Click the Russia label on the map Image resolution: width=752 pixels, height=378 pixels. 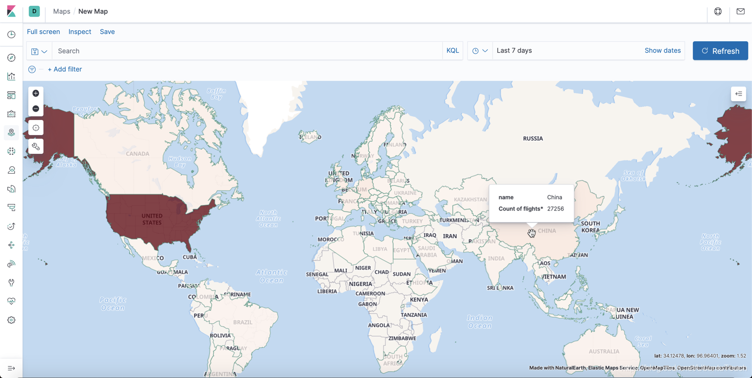coord(533,139)
